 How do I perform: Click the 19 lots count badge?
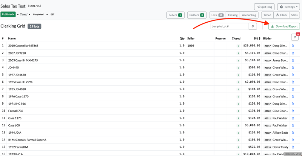click(x=34, y=26)
